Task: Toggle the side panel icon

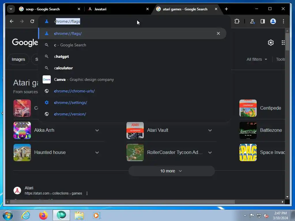Action: [x=263, y=21]
